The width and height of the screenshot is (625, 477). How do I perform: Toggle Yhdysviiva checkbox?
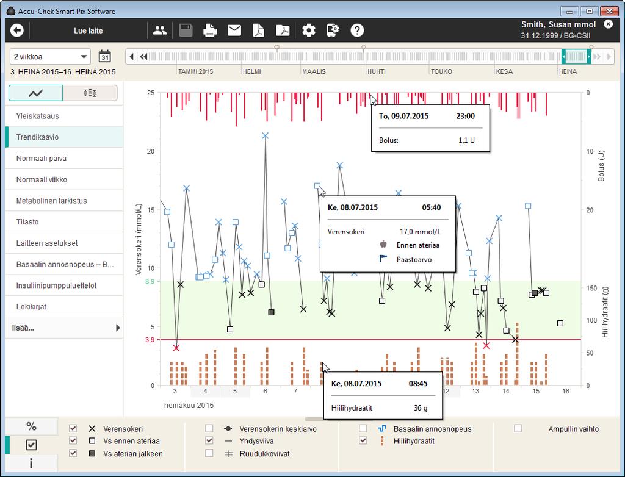tap(209, 441)
